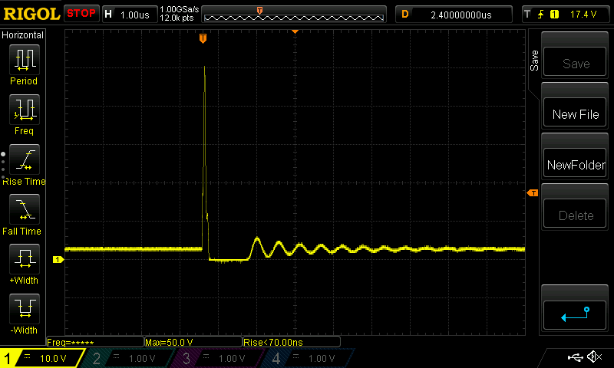The image size is (614, 368).
Task: Click the memory depth 12.0k pts readout
Action: click(177, 18)
